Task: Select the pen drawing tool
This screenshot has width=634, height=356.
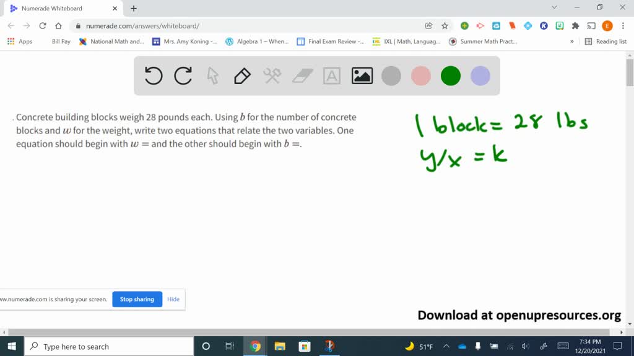Action: pos(242,76)
